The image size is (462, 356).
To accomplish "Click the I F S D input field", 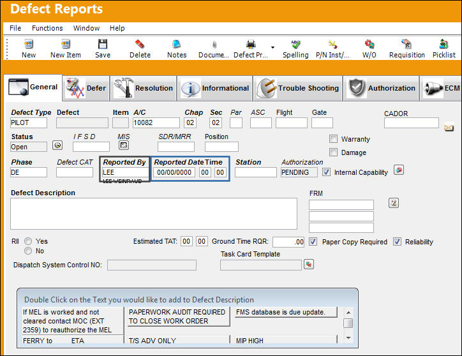I will [x=91, y=147].
